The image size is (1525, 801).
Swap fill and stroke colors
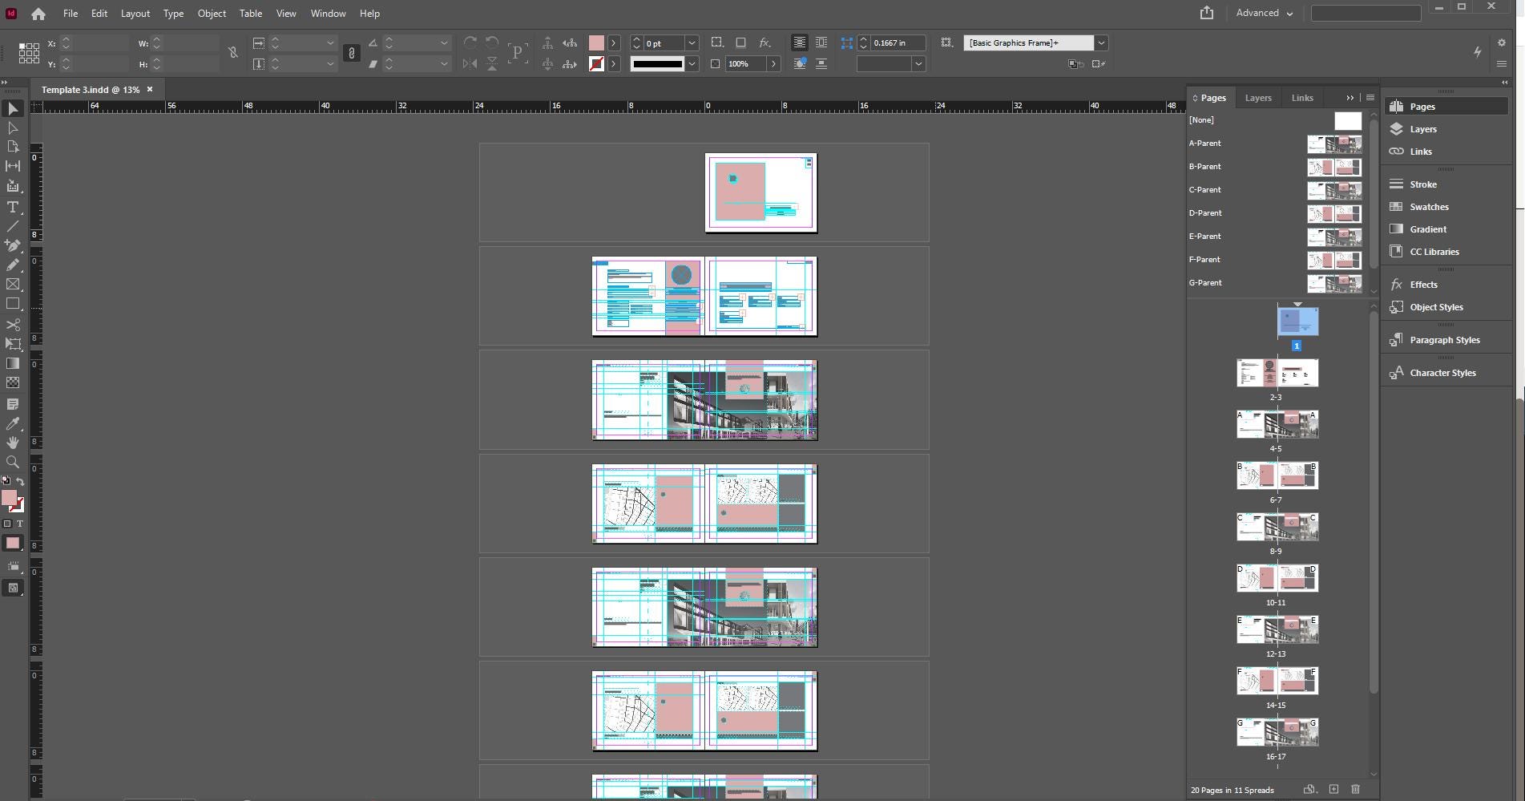(x=20, y=482)
